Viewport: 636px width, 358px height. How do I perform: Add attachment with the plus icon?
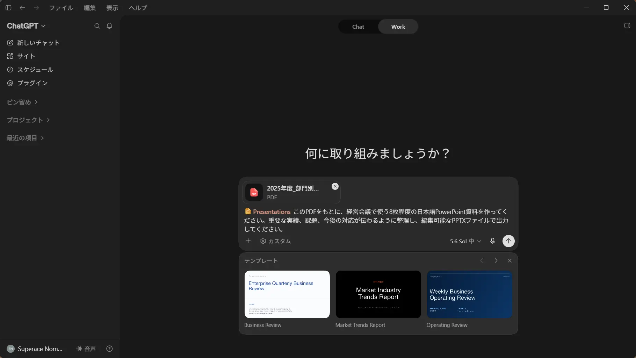(x=248, y=241)
